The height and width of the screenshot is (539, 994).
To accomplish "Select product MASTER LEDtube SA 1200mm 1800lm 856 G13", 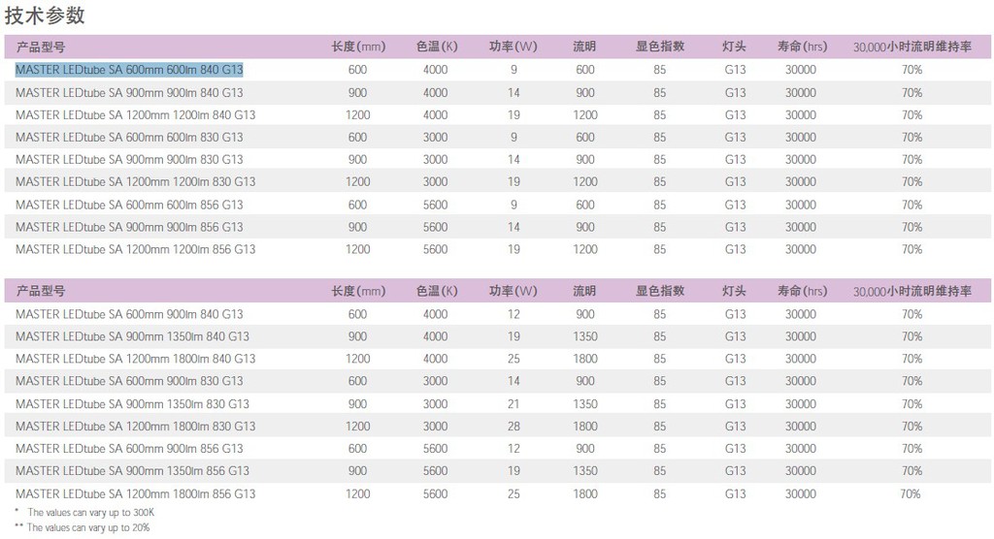I will coord(135,493).
